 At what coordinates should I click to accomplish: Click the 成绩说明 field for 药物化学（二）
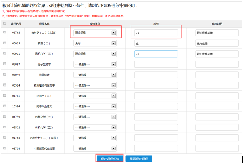(217, 117)
